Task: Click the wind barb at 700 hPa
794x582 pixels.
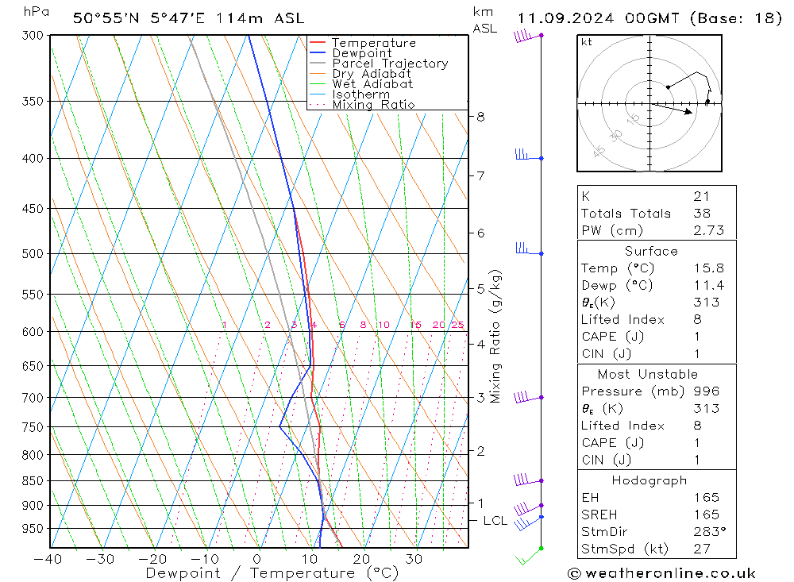Action: 528,398
